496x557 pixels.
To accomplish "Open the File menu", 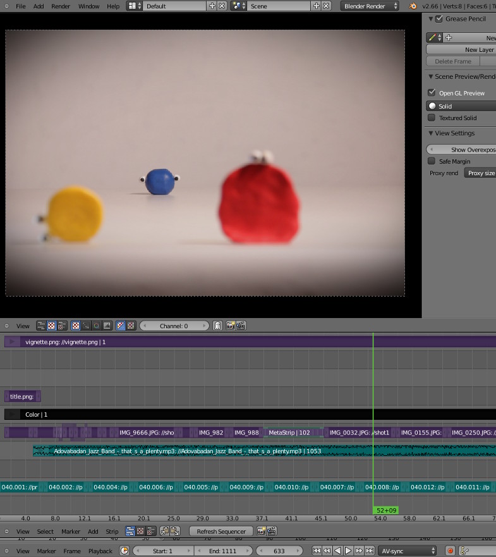I will pyautogui.click(x=21, y=6).
